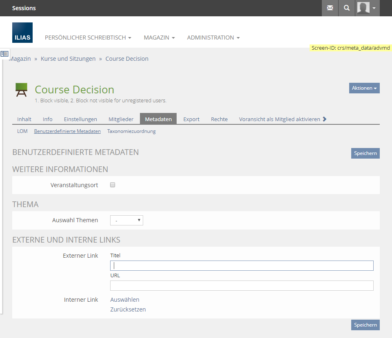
Task: Click Zurücksetzen link
Action: point(128,309)
